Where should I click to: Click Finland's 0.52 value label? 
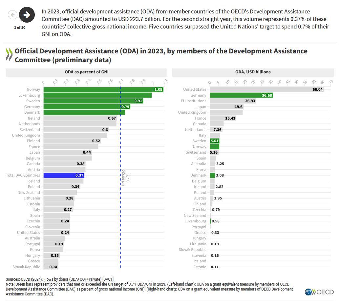coord(96,141)
